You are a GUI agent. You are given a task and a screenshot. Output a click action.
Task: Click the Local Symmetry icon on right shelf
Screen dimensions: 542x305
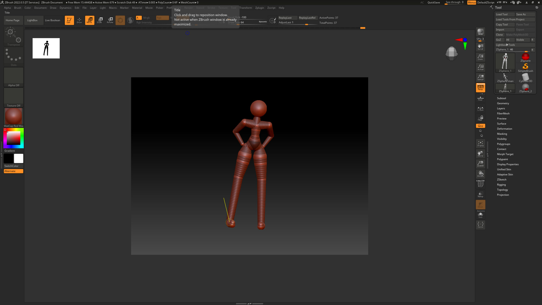tap(480, 109)
